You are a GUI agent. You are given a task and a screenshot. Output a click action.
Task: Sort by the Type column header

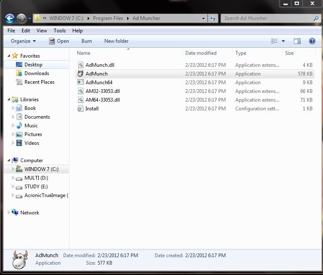point(241,53)
